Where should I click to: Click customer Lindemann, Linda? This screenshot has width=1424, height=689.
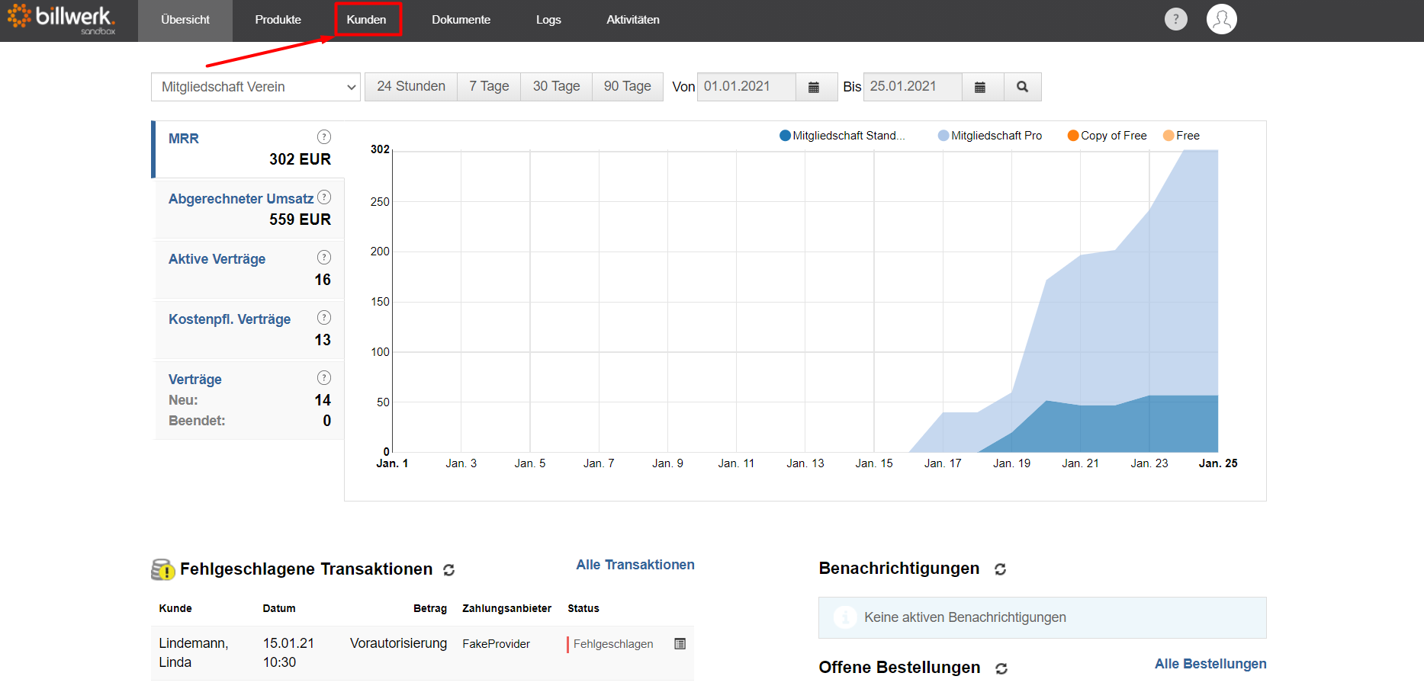tap(194, 652)
